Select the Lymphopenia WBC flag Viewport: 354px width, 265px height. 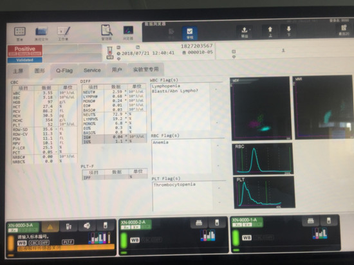(166, 86)
